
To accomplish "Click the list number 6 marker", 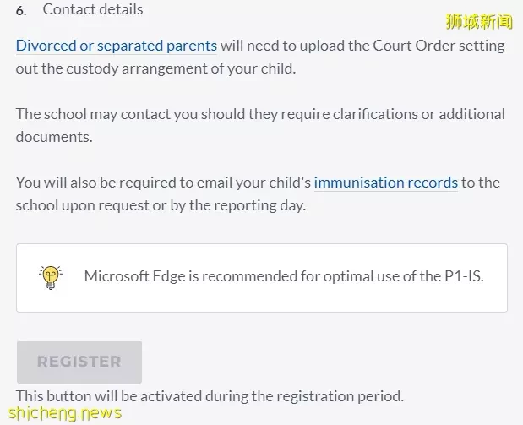I will 21,11.
